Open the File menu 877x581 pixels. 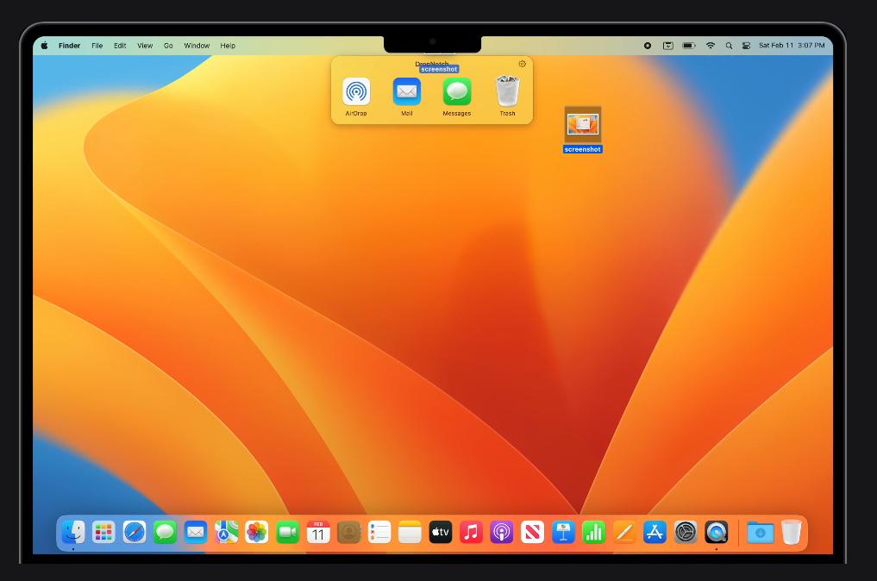pos(97,46)
